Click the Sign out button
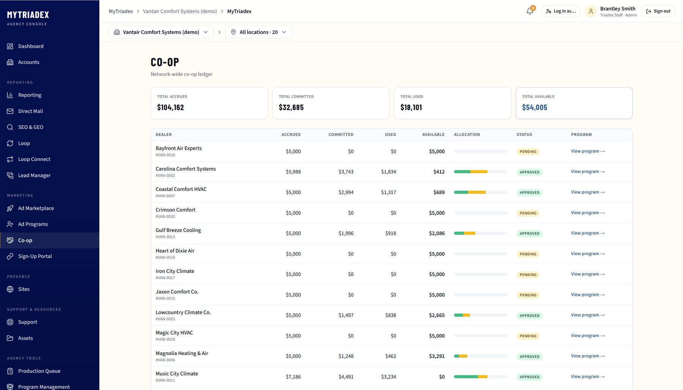 [x=658, y=11]
